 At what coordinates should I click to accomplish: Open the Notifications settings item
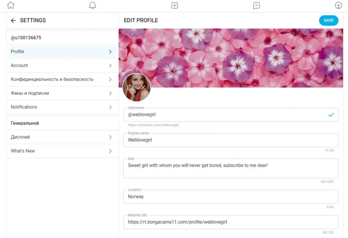[x=63, y=107]
